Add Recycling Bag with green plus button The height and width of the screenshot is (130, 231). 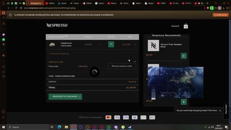point(184,102)
